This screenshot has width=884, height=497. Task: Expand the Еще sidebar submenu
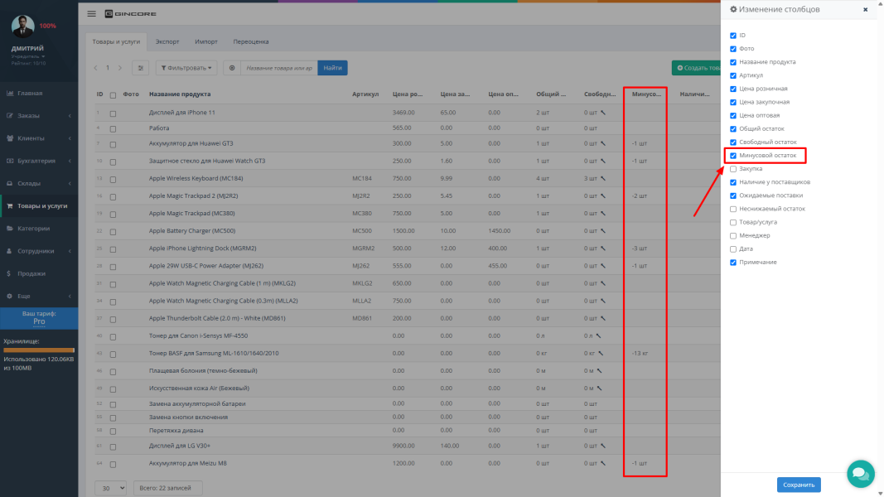pos(70,296)
